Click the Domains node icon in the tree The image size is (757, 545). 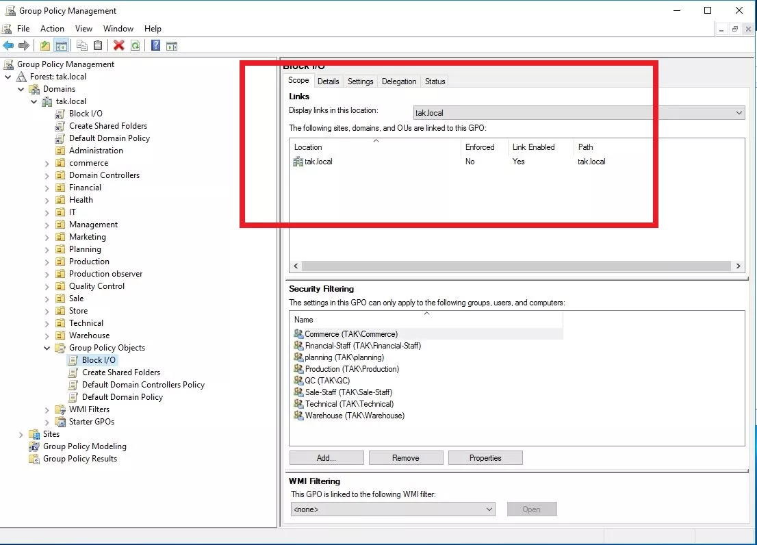tap(34, 89)
